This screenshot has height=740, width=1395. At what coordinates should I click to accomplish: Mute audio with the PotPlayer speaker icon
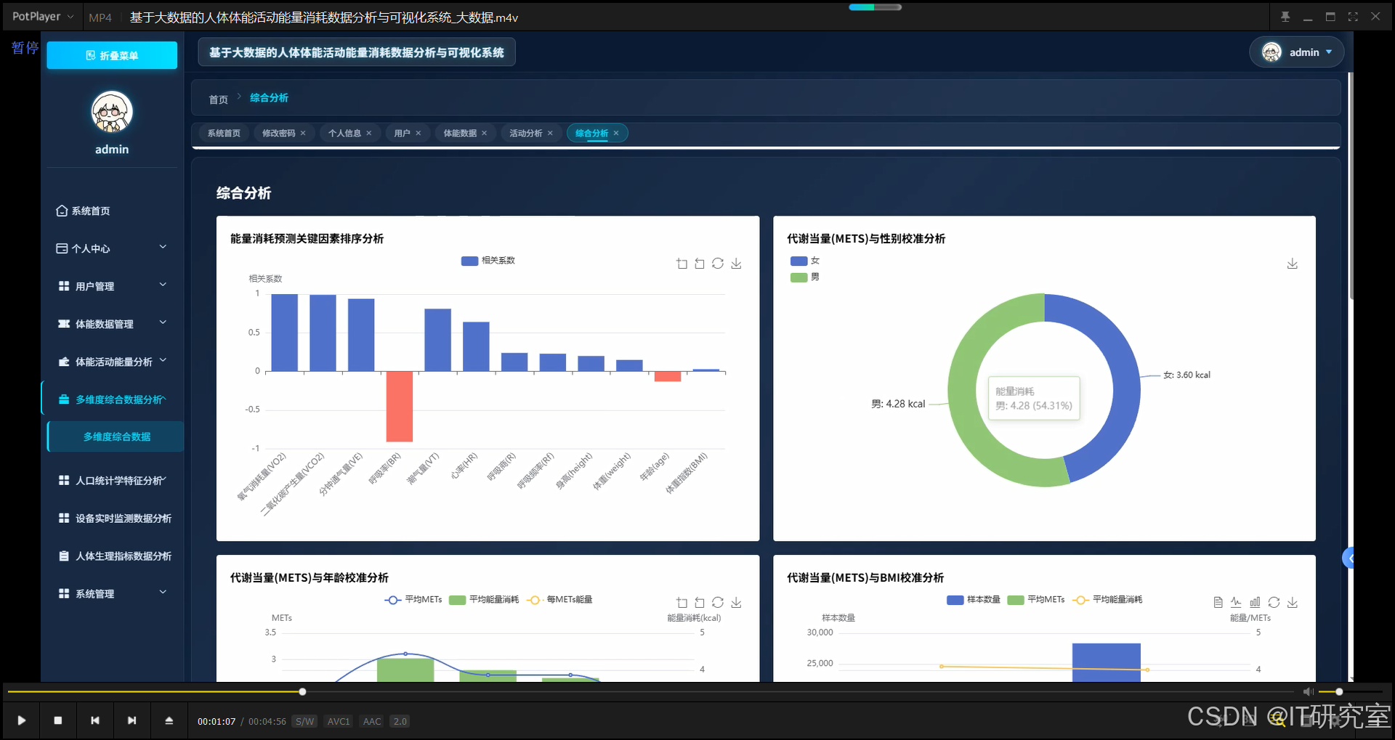click(1308, 692)
